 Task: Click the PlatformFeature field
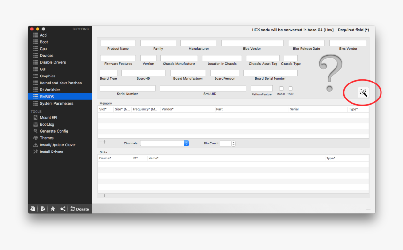(261, 89)
